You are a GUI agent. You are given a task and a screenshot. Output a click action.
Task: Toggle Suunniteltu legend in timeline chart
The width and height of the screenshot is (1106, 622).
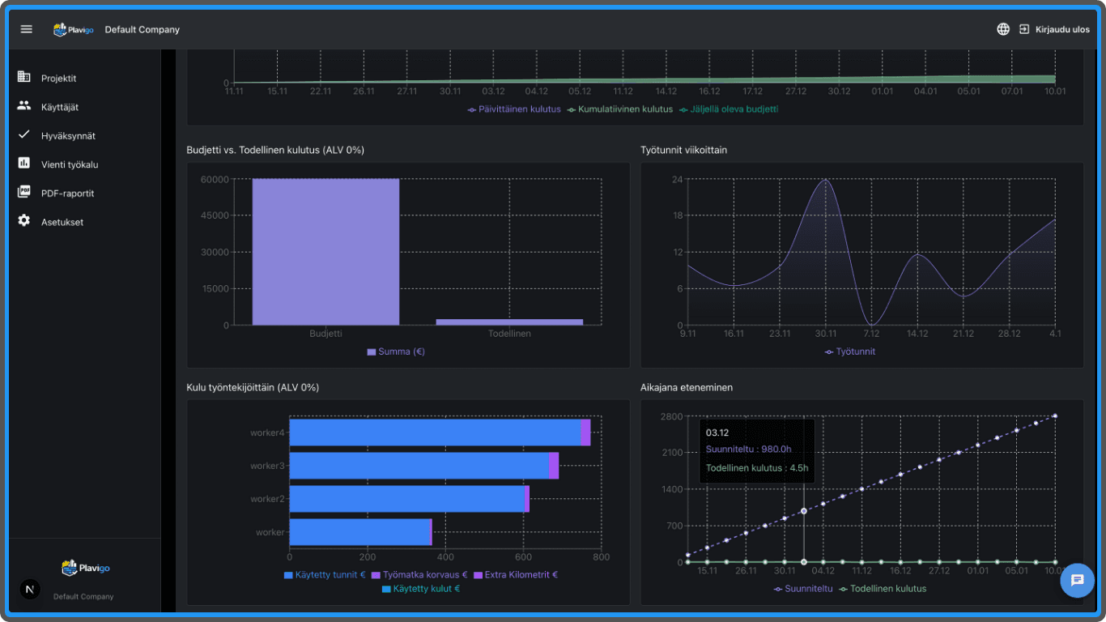coord(803,589)
